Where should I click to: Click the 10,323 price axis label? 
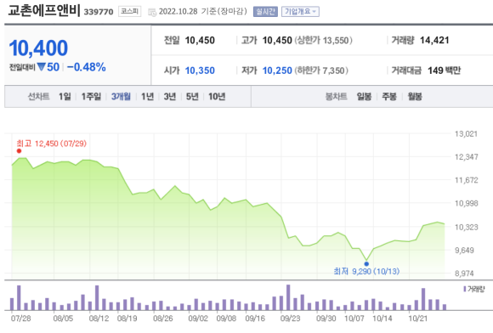467,227
